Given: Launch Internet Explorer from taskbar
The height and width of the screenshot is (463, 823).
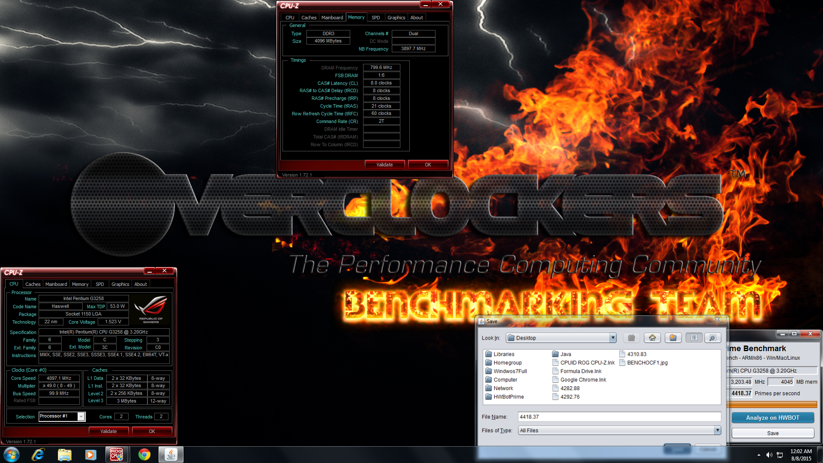Looking at the screenshot, I should tap(38, 454).
